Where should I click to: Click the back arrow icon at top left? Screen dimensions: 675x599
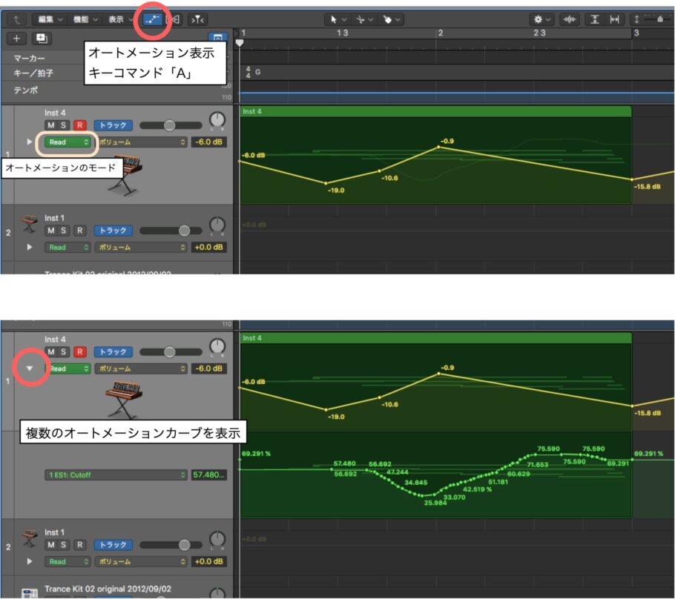tap(18, 19)
